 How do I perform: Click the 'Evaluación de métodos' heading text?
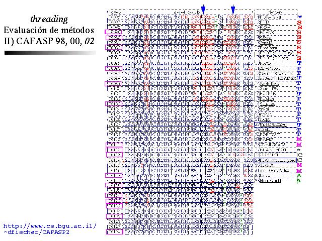click(49, 30)
